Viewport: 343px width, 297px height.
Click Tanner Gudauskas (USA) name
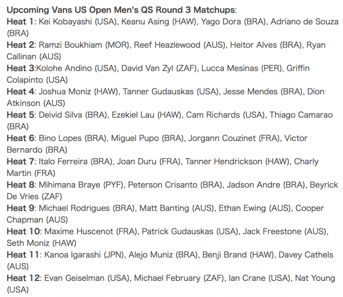[x=170, y=92]
